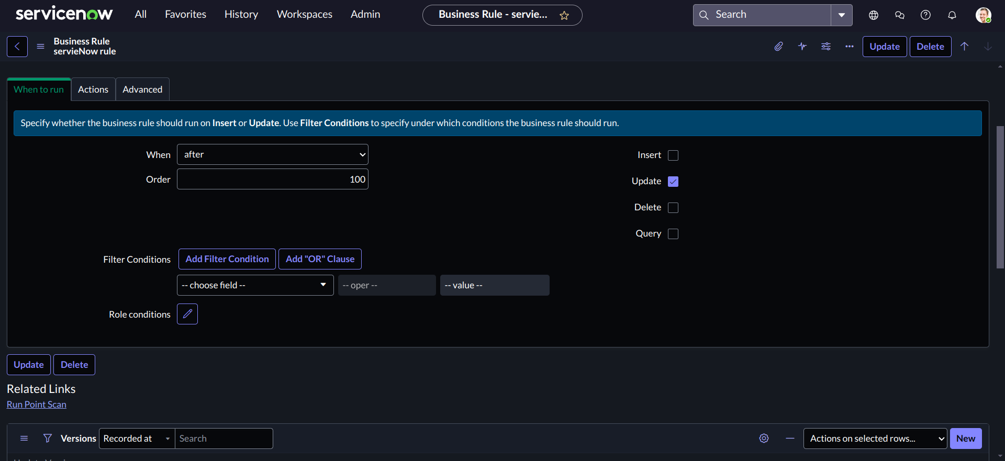Go to next record with down arrow
The width and height of the screenshot is (1005, 461).
click(x=988, y=47)
